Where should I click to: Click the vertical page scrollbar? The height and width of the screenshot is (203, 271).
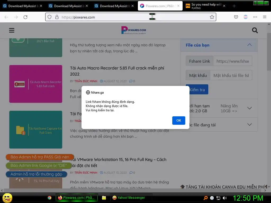point(269,52)
